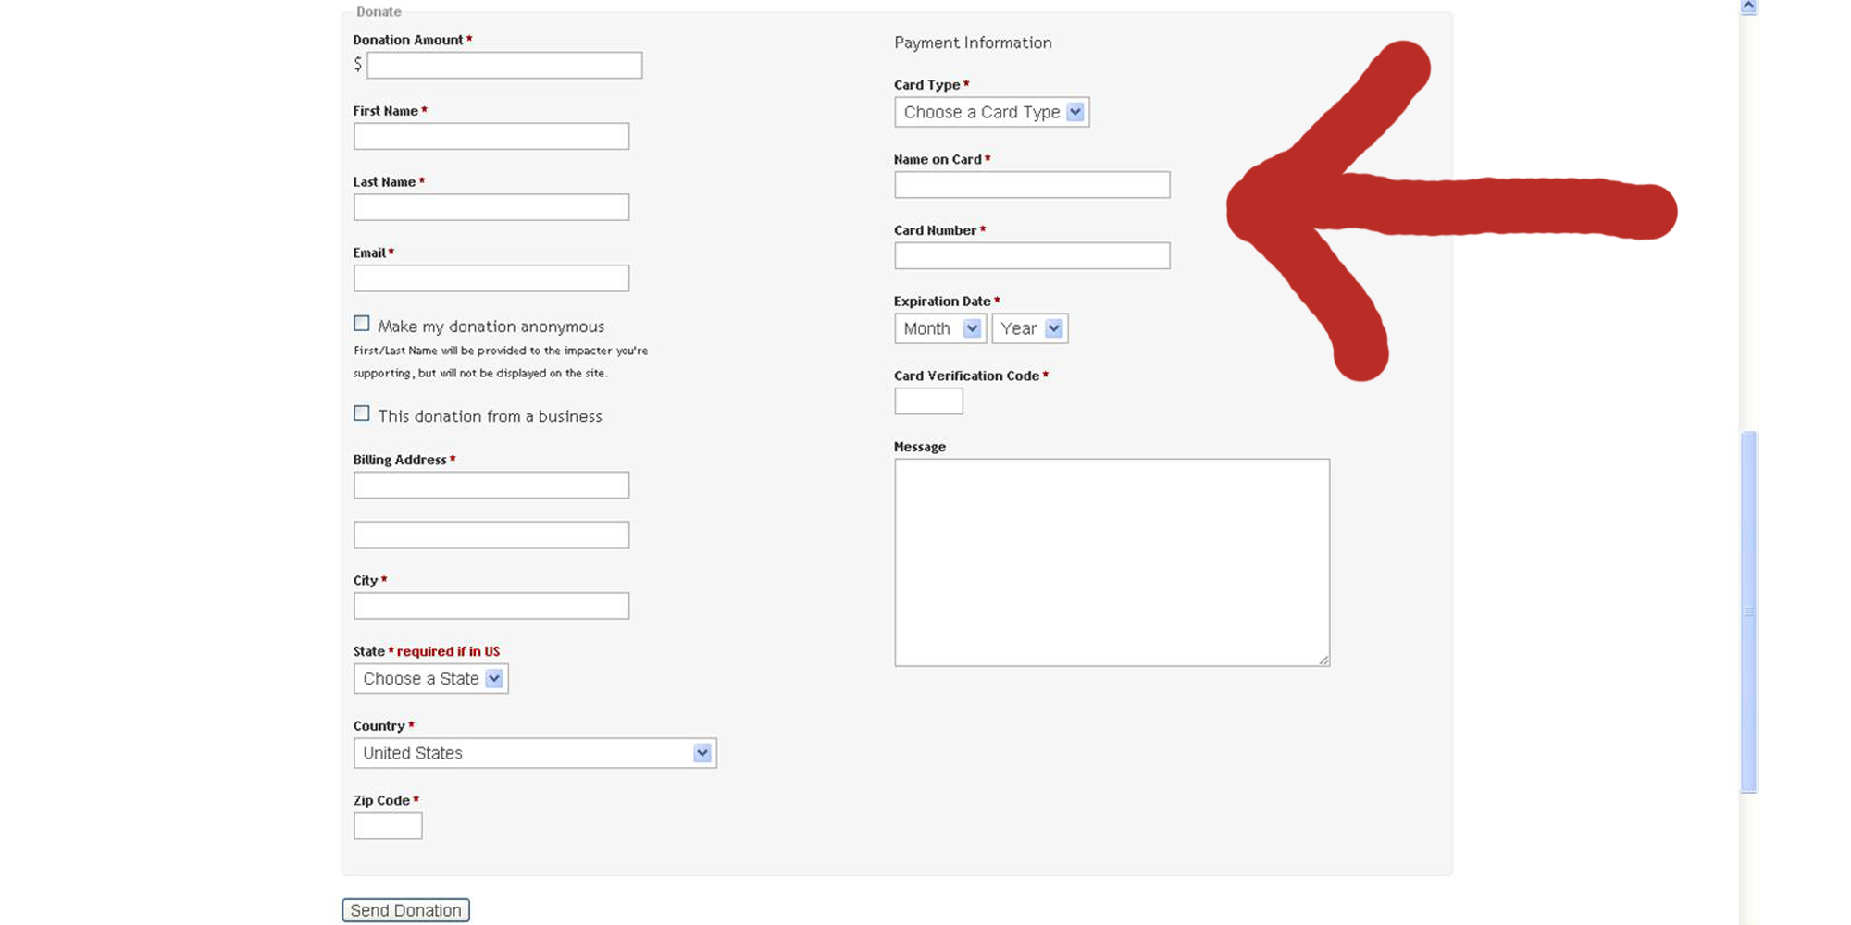
Task: Click the Name on Card field
Action: [1032, 185]
